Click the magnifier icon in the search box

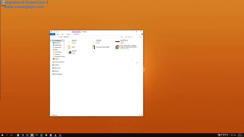pos(141,37)
